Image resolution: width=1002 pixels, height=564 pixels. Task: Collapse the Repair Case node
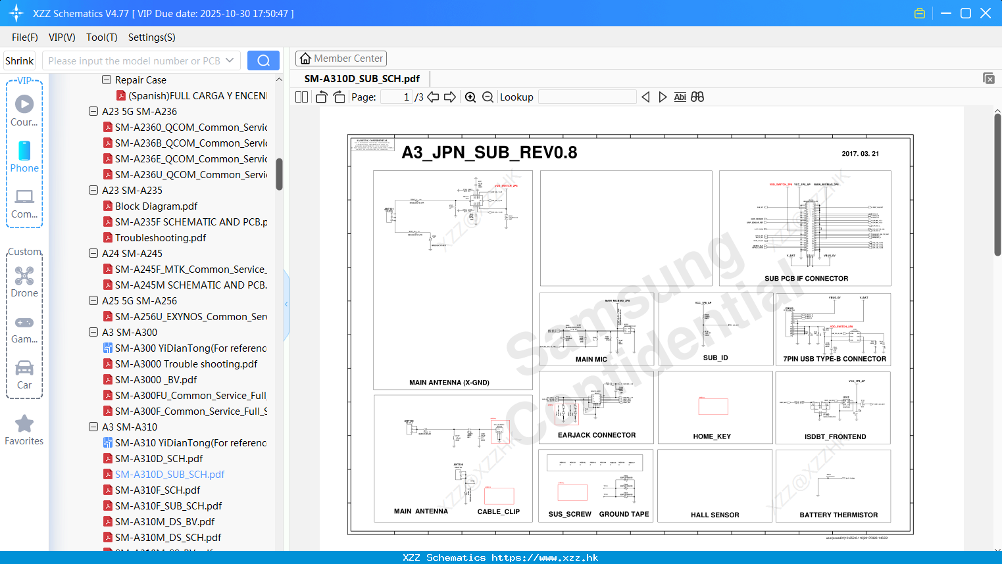pyautogui.click(x=107, y=80)
